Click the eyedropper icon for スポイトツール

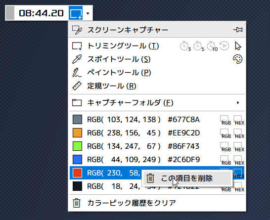(77, 59)
